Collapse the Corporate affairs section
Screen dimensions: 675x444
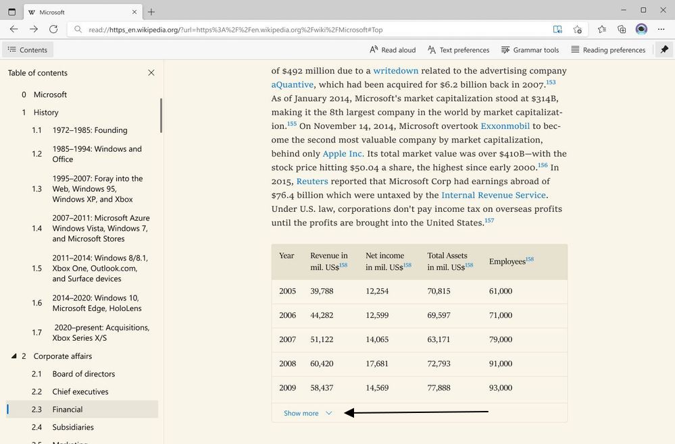[14, 356]
